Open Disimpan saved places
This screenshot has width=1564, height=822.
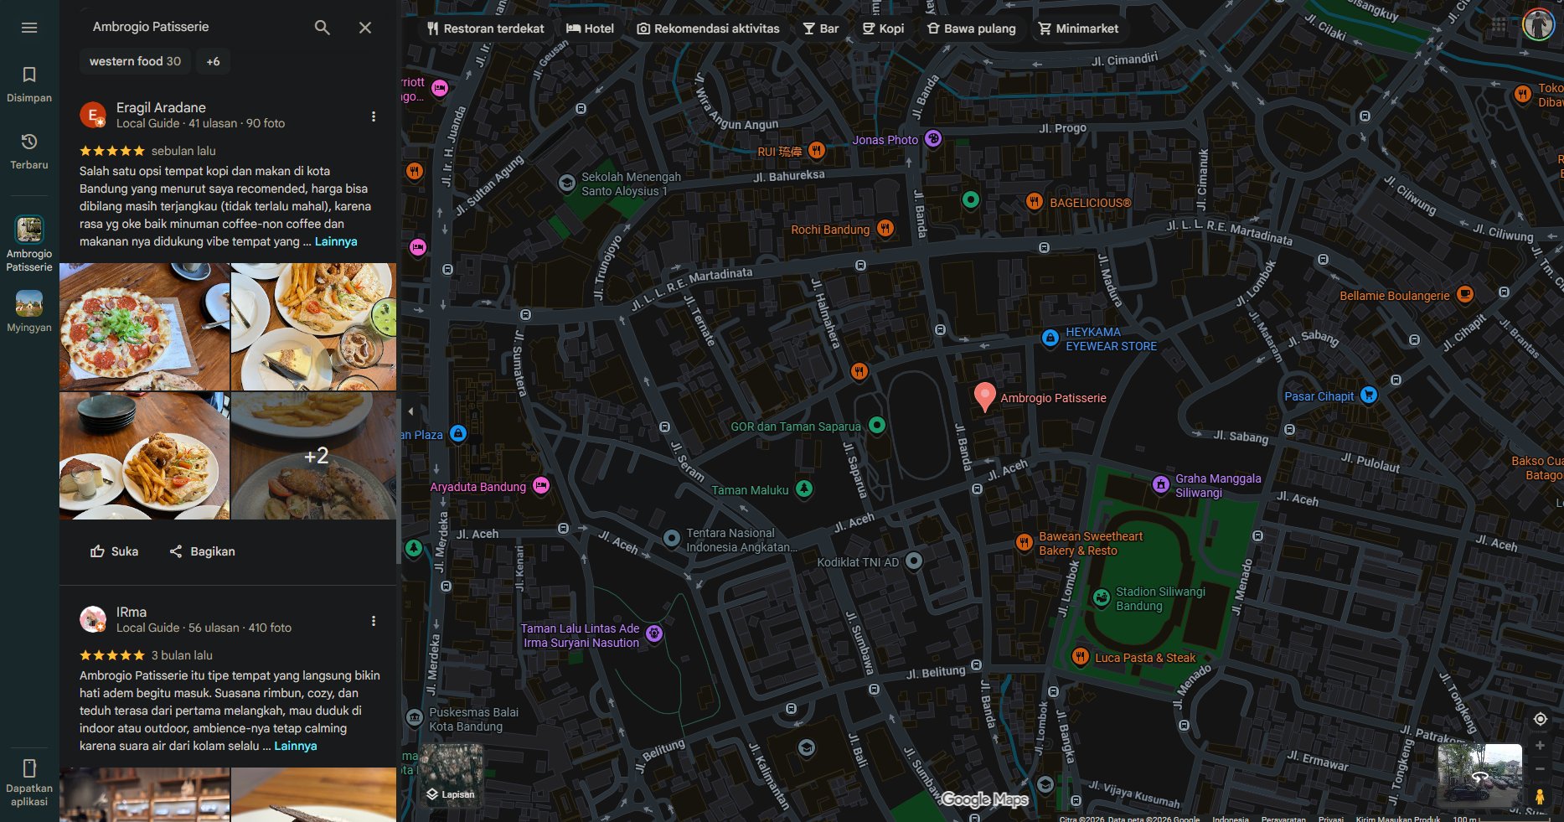[x=29, y=84]
